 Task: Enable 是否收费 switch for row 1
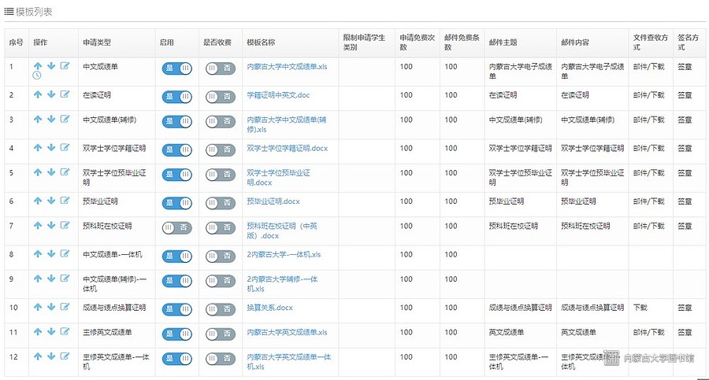221,68
